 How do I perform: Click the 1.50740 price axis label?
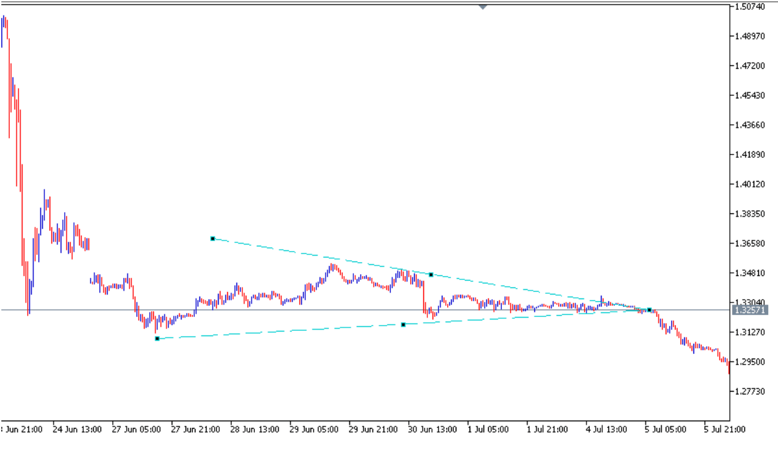[x=750, y=7]
